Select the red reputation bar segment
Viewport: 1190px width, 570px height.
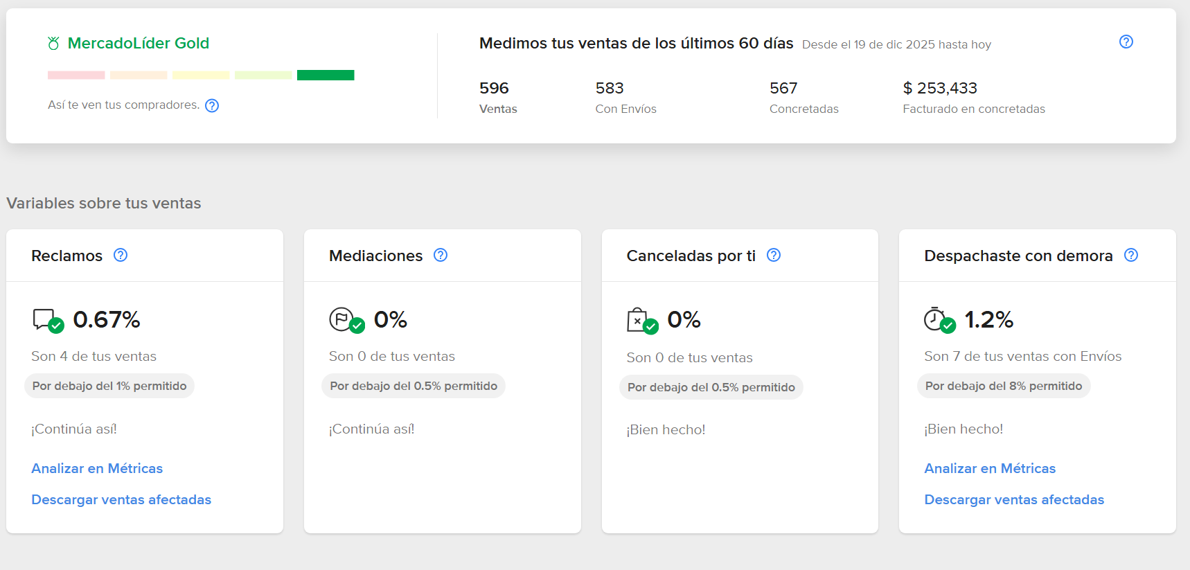coord(76,74)
